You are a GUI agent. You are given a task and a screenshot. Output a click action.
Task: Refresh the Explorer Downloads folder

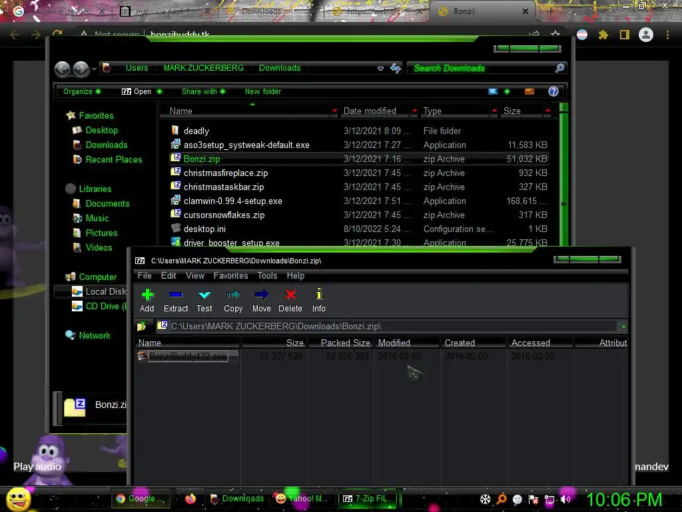[x=396, y=68]
